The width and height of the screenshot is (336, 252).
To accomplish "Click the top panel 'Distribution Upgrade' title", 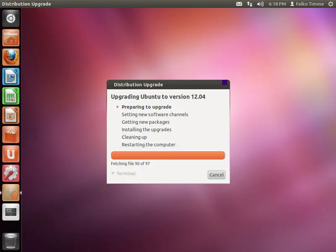I will pyautogui.click(x=26, y=4).
